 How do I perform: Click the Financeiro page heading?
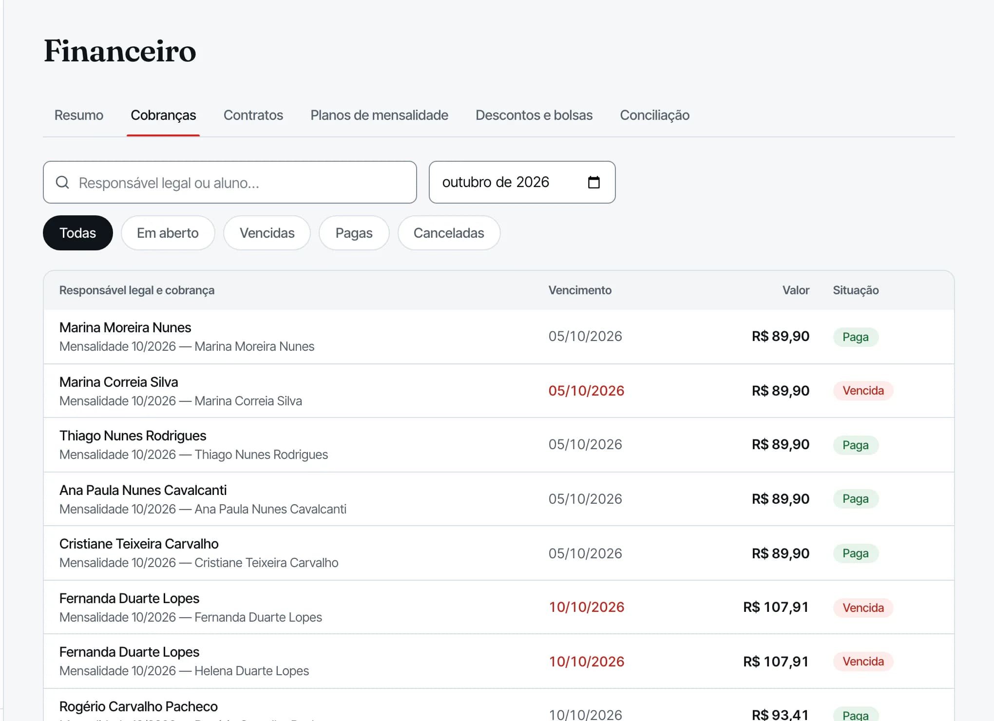pos(120,51)
